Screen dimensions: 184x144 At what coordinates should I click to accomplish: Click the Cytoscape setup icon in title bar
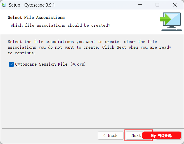click(x=4, y=5)
